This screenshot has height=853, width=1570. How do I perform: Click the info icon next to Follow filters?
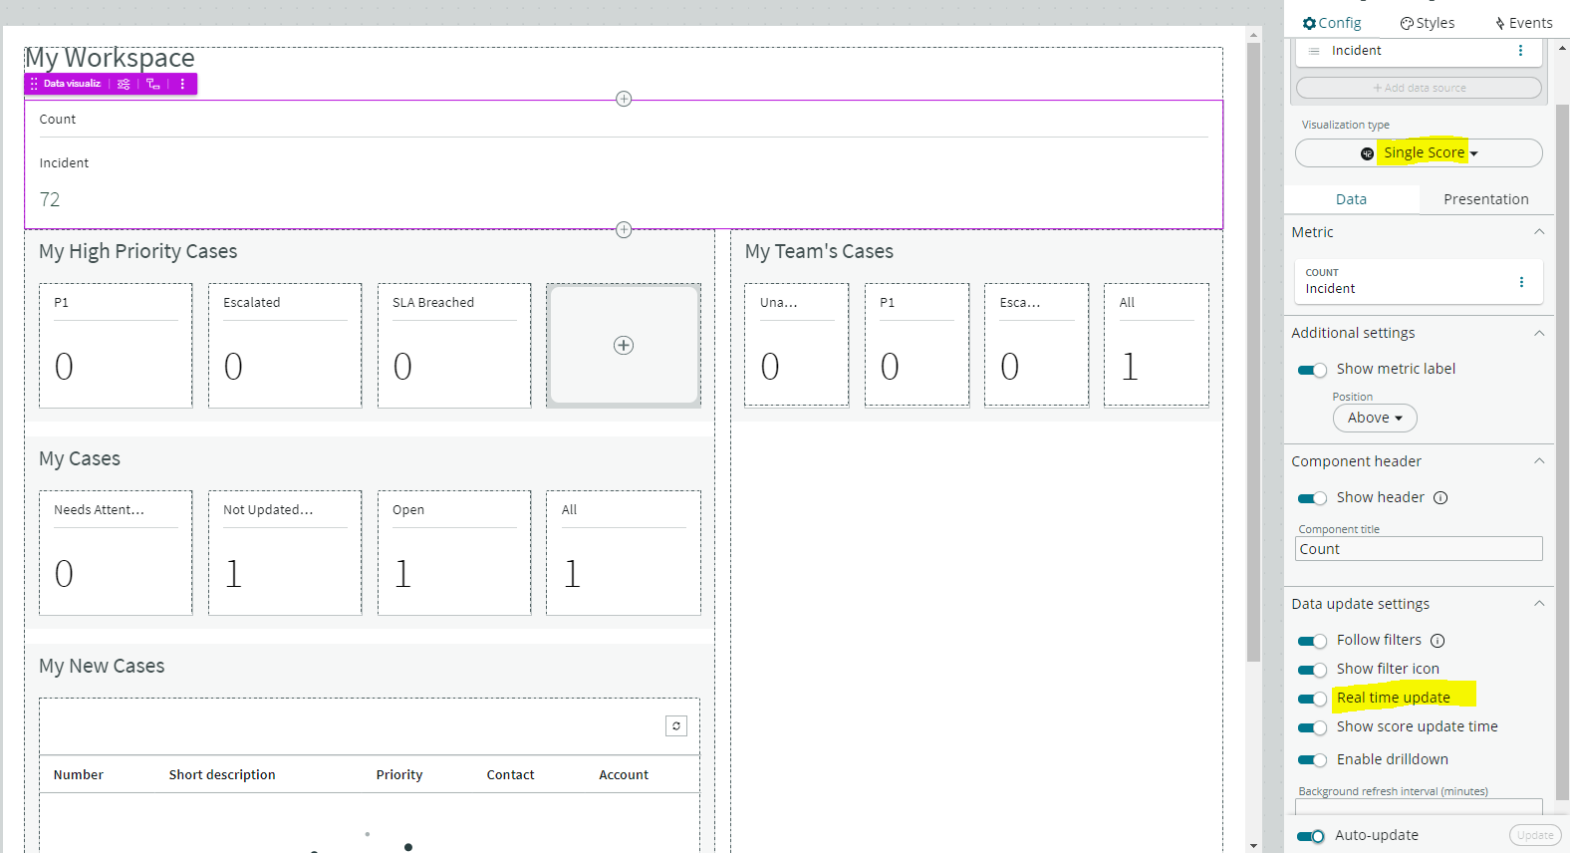tap(1438, 641)
